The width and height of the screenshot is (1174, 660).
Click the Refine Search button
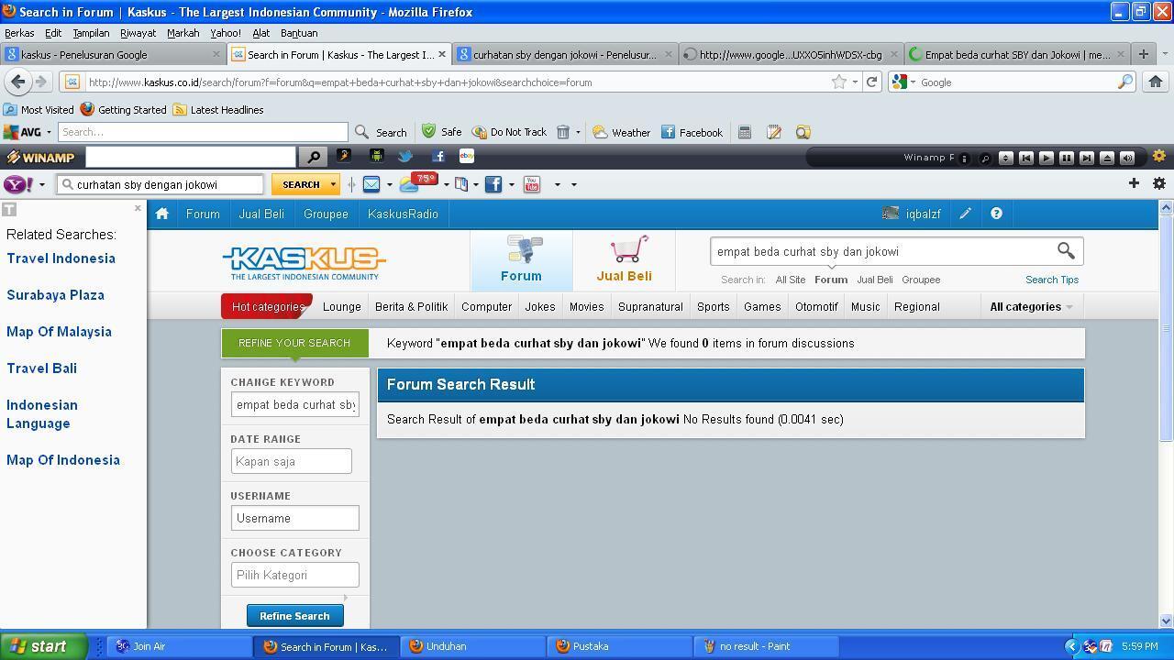click(294, 616)
